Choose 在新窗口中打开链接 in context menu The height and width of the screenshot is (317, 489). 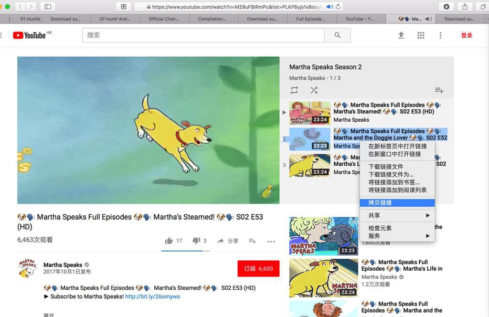[397, 154]
